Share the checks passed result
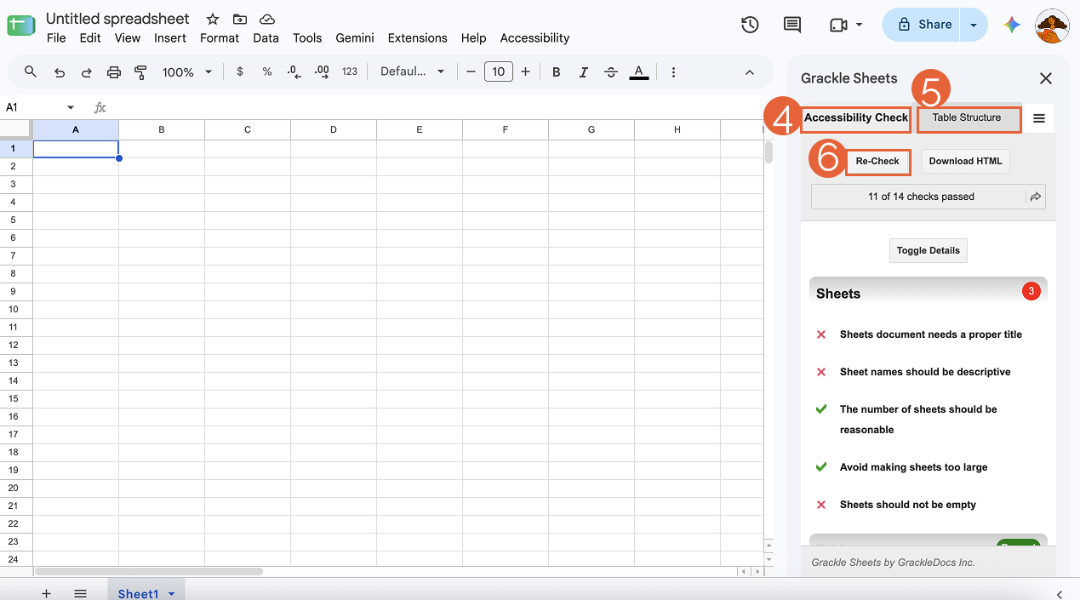Screen dimensions: 1080x600 pos(1036,197)
